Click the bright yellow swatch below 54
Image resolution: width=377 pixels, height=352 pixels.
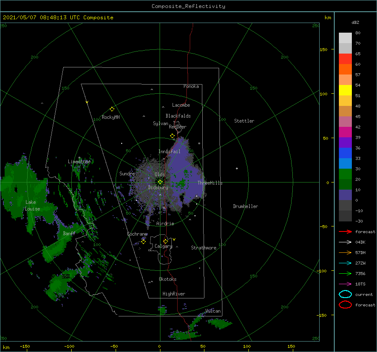tap(345, 90)
